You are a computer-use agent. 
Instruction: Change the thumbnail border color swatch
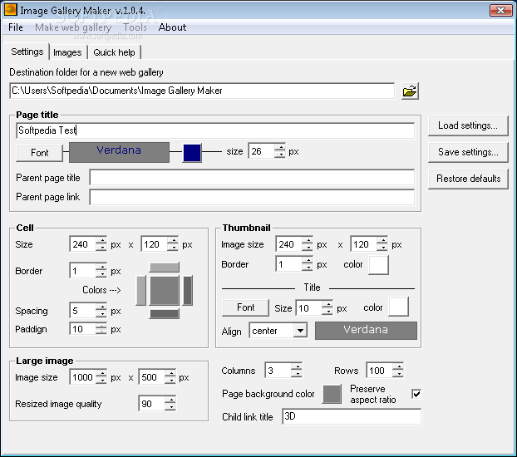[x=378, y=265]
